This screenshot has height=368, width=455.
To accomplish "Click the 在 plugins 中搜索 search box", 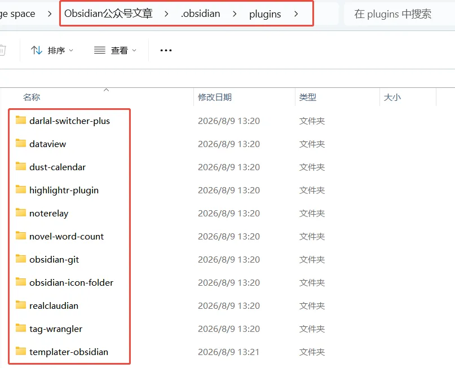I will click(399, 14).
